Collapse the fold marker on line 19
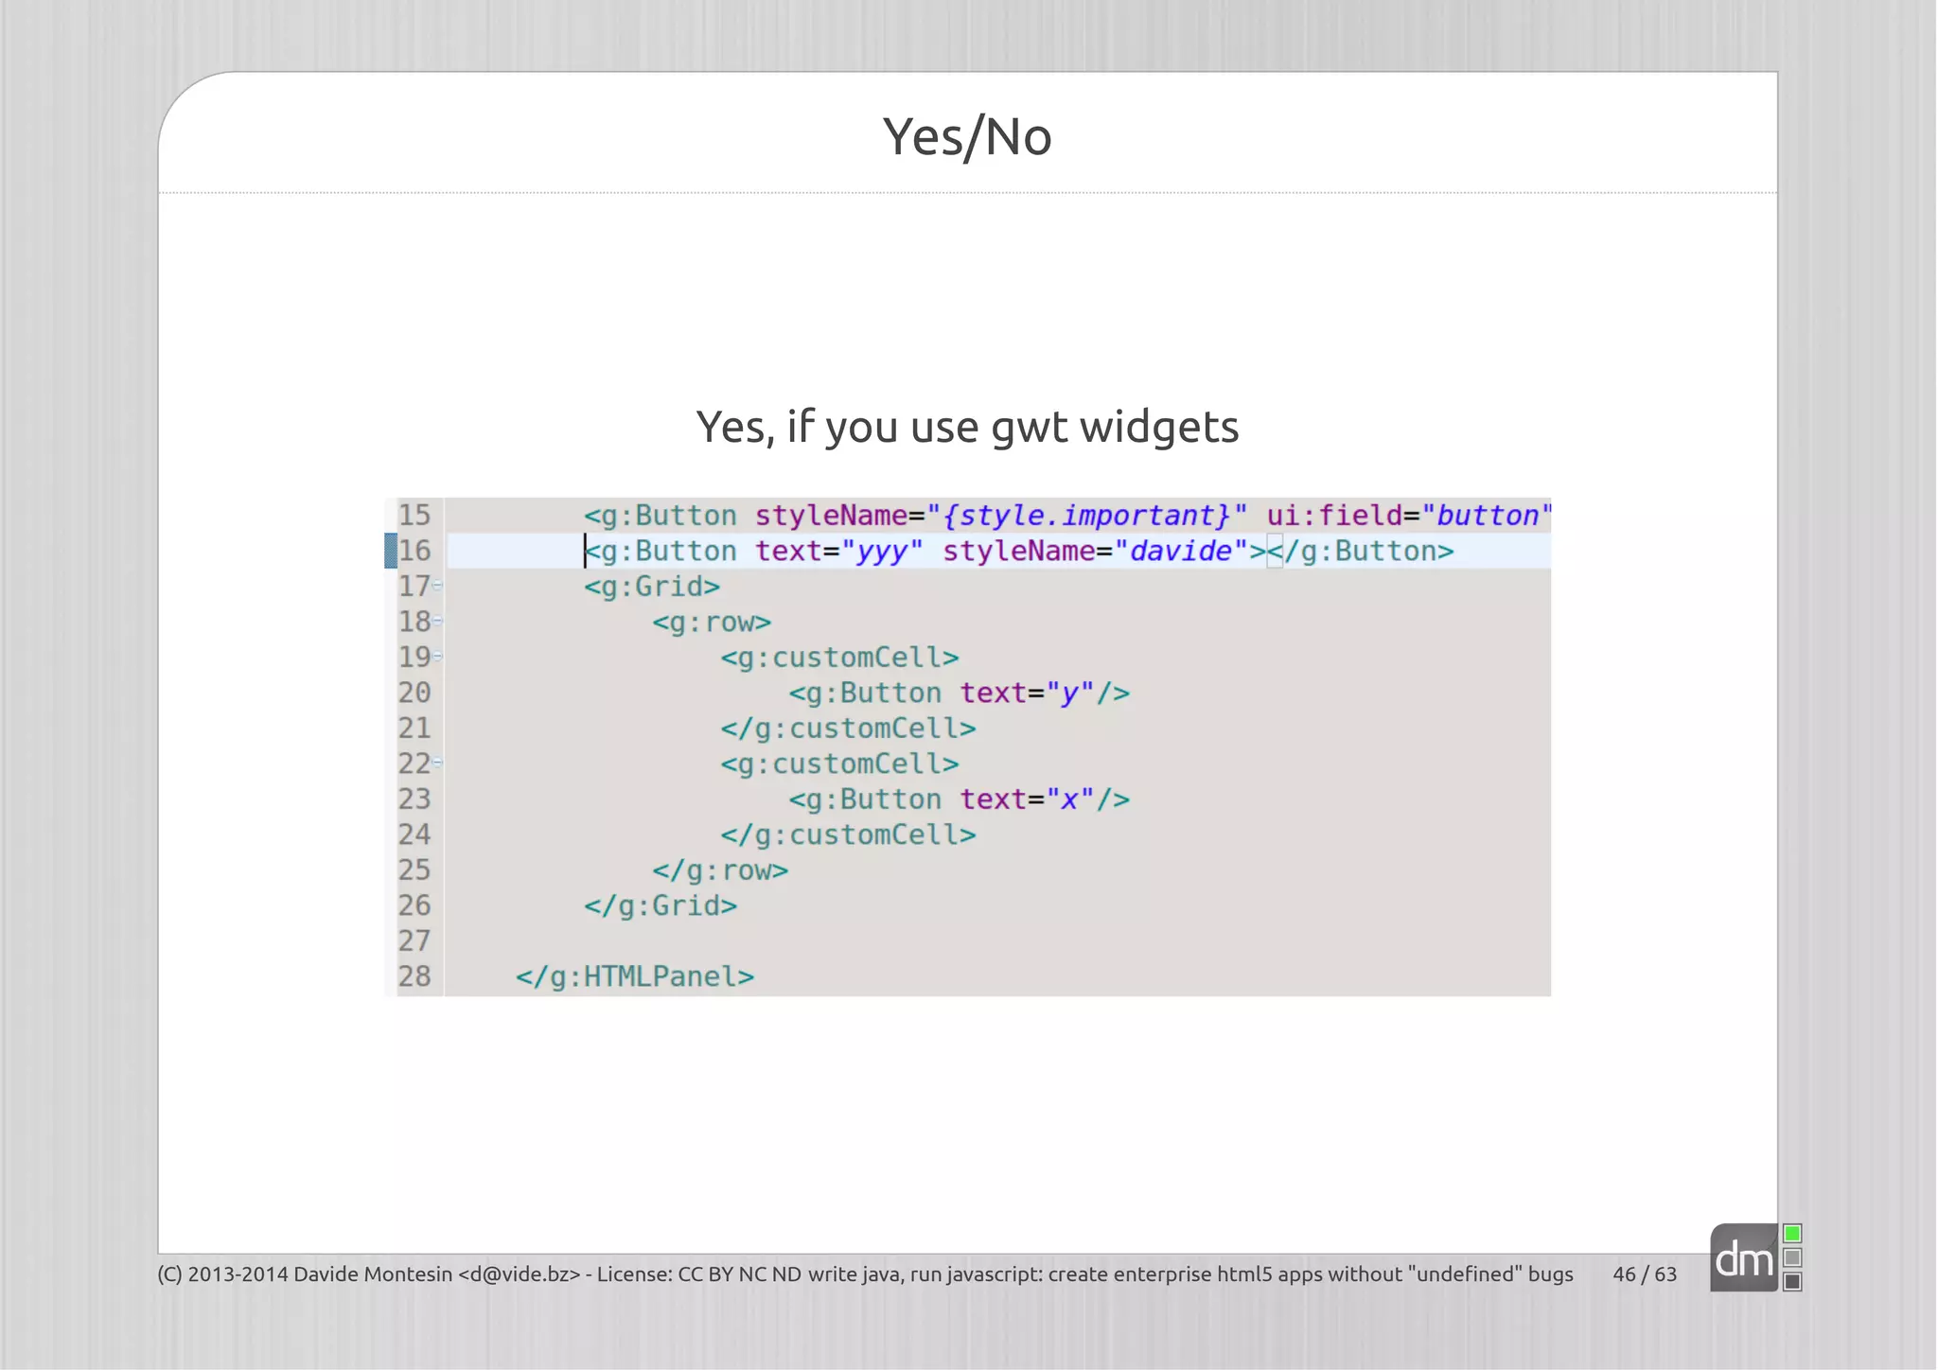 click(437, 657)
